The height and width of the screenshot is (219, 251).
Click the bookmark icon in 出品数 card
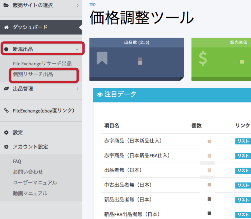click(x=102, y=58)
